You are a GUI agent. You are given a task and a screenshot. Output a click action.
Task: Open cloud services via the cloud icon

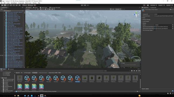(148, 5)
